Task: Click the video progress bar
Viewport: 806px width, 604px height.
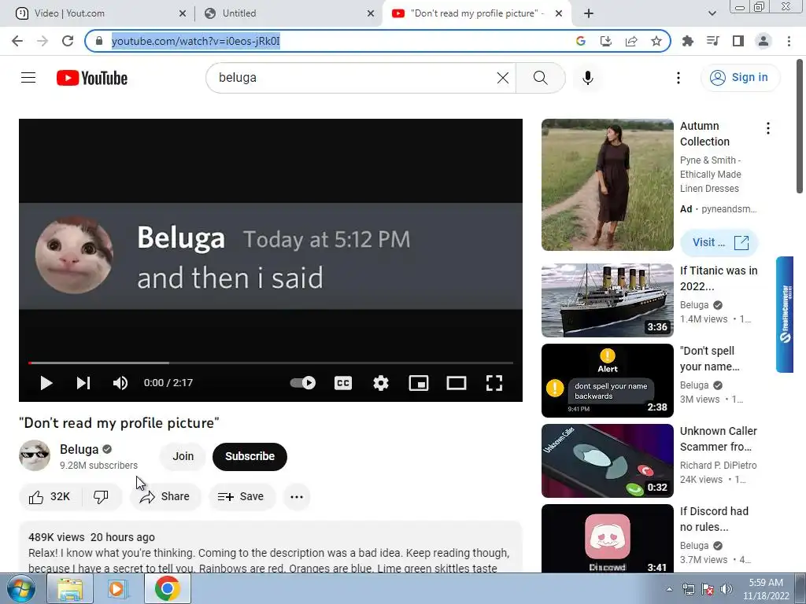Action: [271, 363]
